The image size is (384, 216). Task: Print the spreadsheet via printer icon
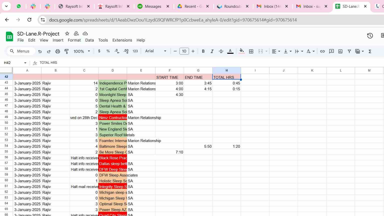pos(58,51)
